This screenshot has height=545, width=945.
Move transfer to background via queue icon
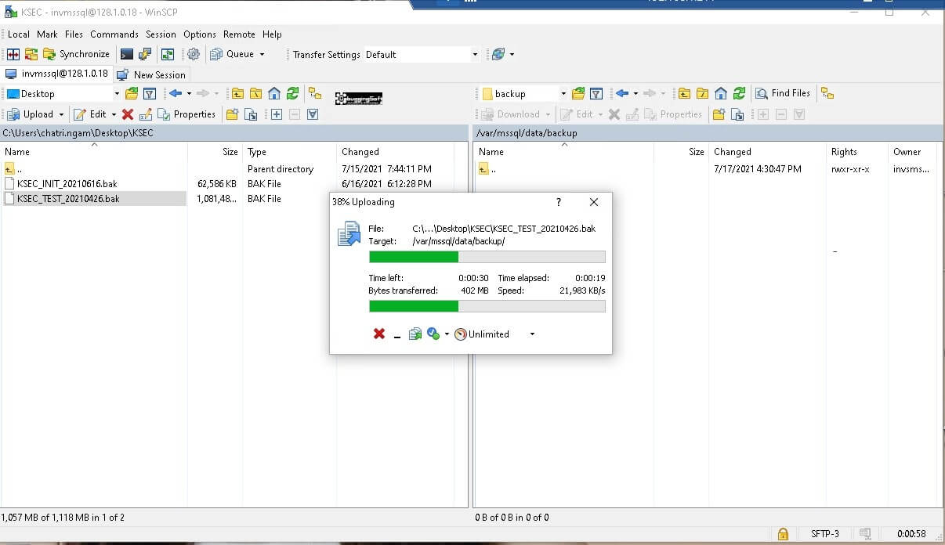415,334
